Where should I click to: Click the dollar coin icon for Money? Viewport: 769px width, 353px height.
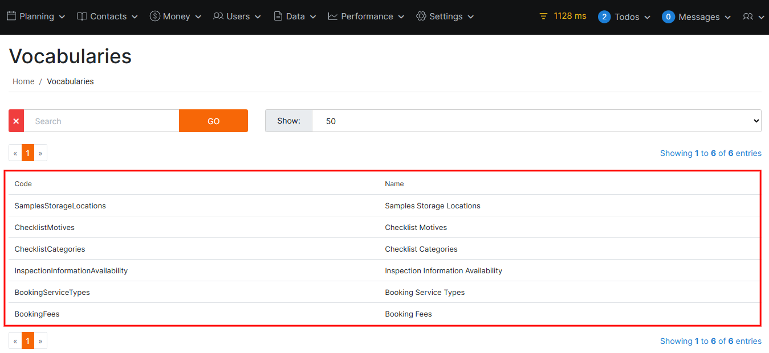[x=154, y=17]
